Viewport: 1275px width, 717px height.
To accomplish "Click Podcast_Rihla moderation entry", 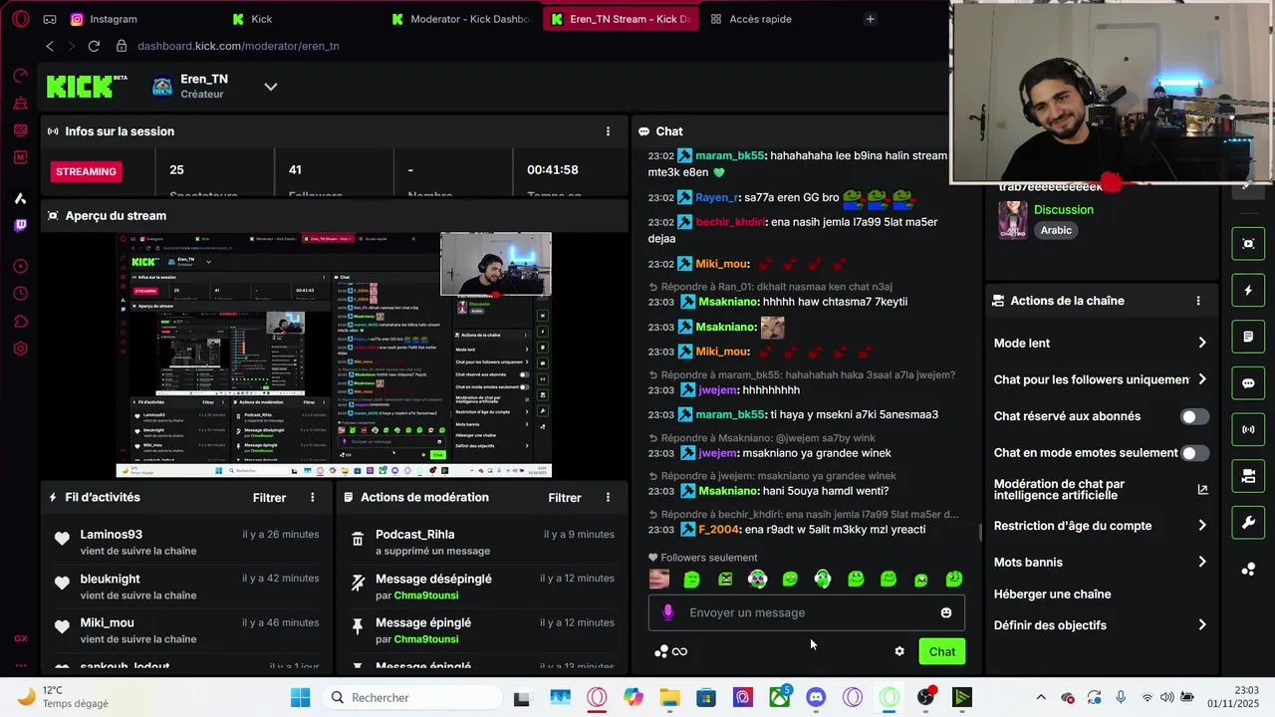I will pyautogui.click(x=415, y=535).
